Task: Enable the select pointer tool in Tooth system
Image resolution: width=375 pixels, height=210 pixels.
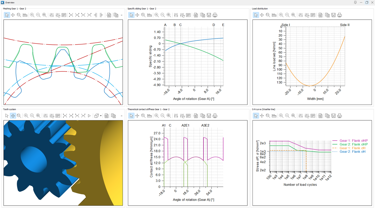Action: (7, 116)
